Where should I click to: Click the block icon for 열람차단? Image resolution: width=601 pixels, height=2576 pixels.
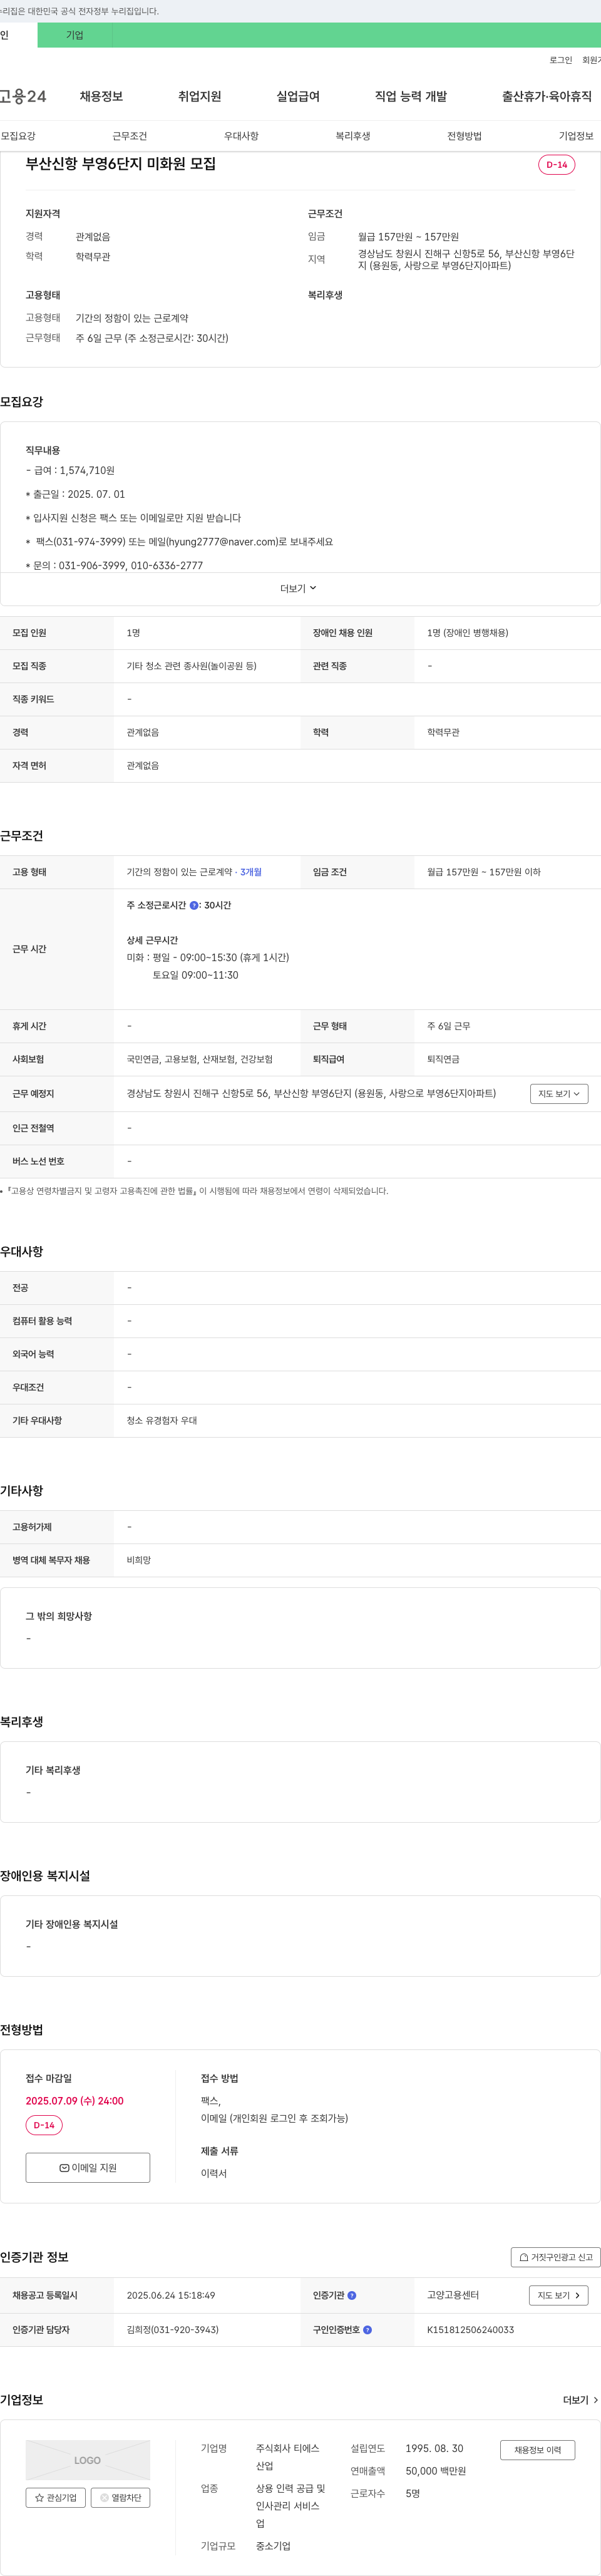point(104,2498)
